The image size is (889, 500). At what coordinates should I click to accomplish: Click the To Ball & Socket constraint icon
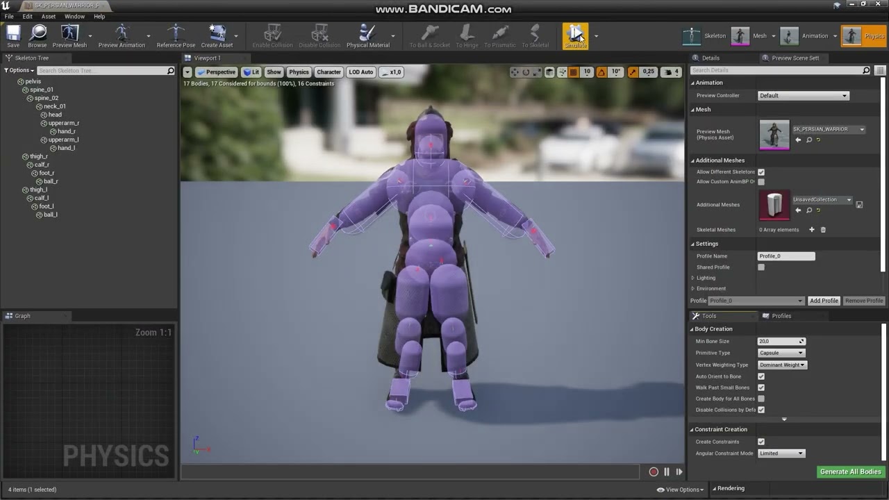click(x=430, y=36)
